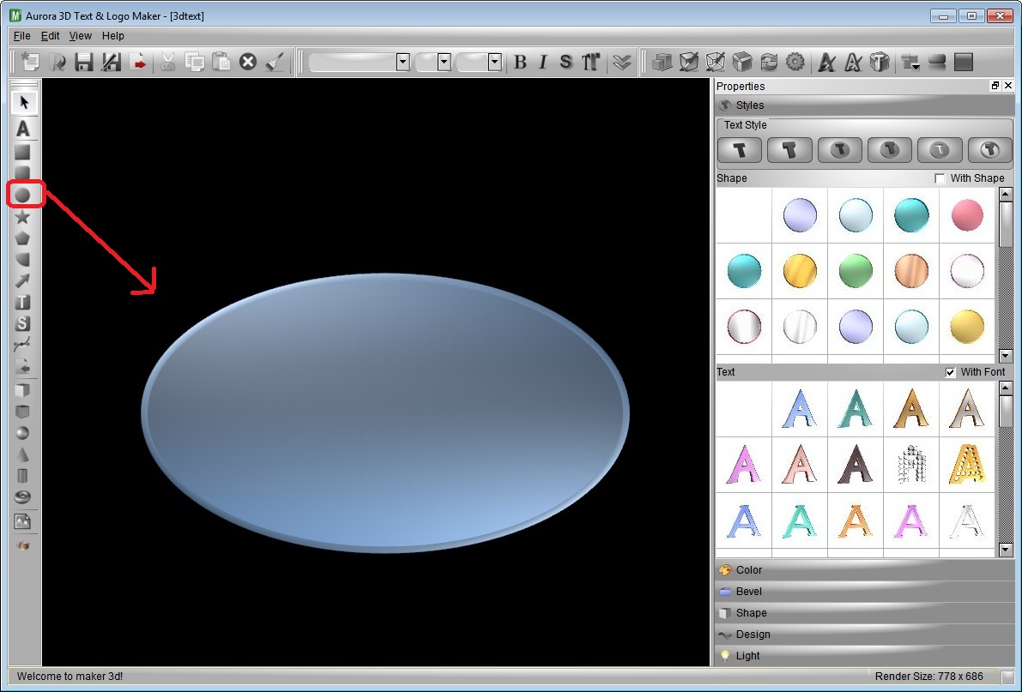The height and width of the screenshot is (692, 1022).
Task: Select the Sphere shape tool
Action: [24, 433]
